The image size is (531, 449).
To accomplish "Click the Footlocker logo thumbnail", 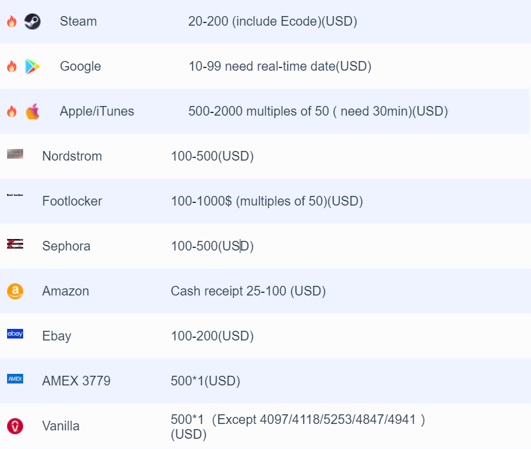I will point(15,195).
